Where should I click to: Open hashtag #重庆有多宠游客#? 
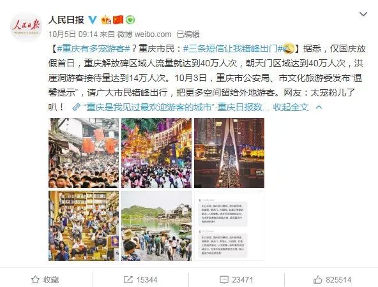(93, 49)
